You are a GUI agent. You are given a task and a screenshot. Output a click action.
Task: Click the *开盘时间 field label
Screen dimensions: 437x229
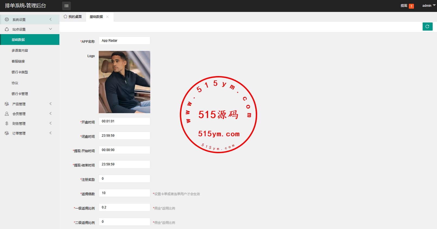point(88,122)
